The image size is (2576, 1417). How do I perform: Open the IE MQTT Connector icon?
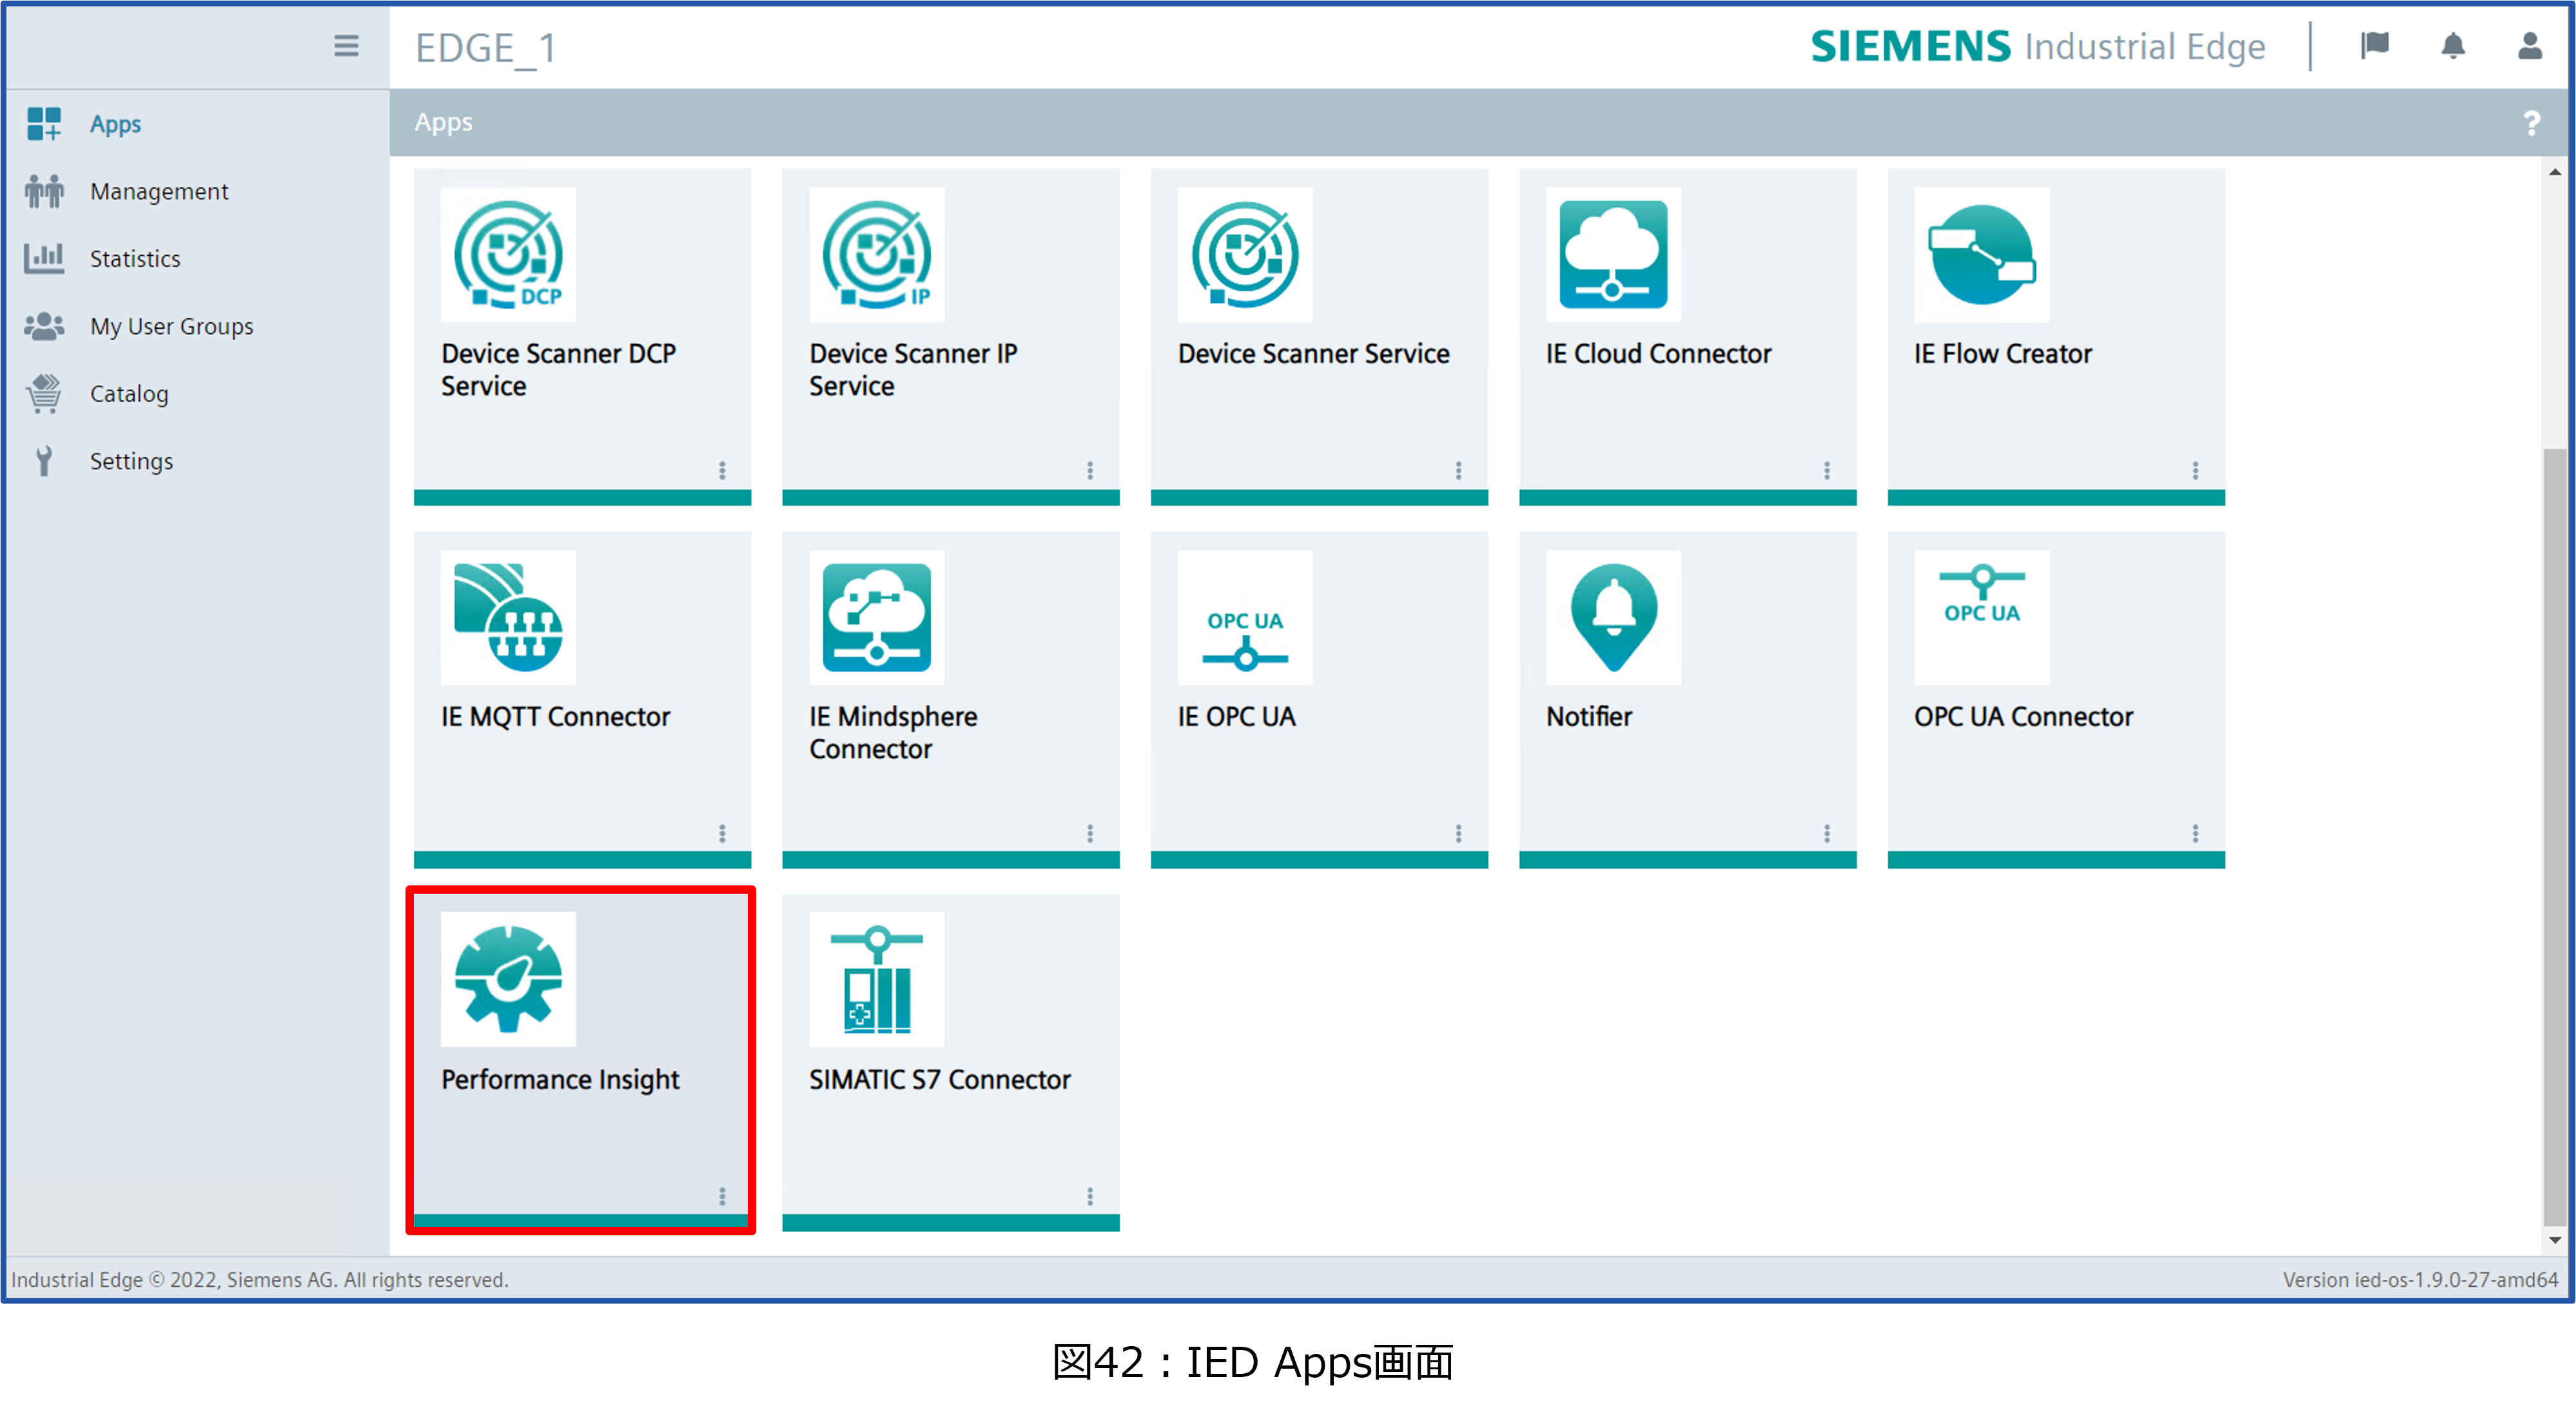pyautogui.click(x=508, y=617)
